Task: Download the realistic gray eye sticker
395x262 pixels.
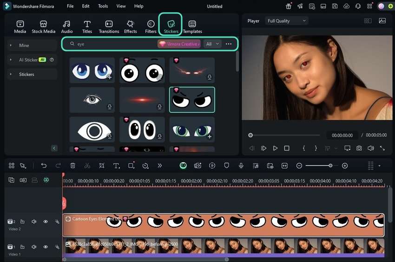Action: click(110, 107)
